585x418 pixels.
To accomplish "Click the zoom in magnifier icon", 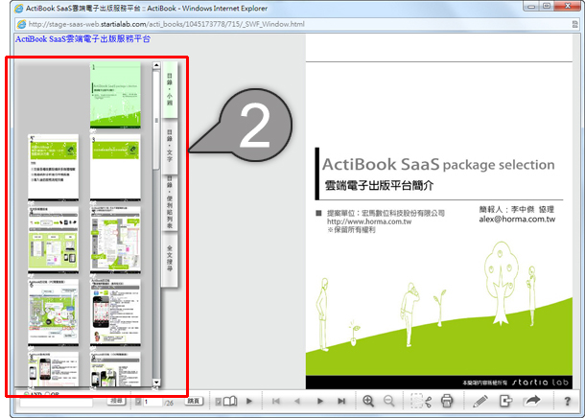I will (368, 401).
